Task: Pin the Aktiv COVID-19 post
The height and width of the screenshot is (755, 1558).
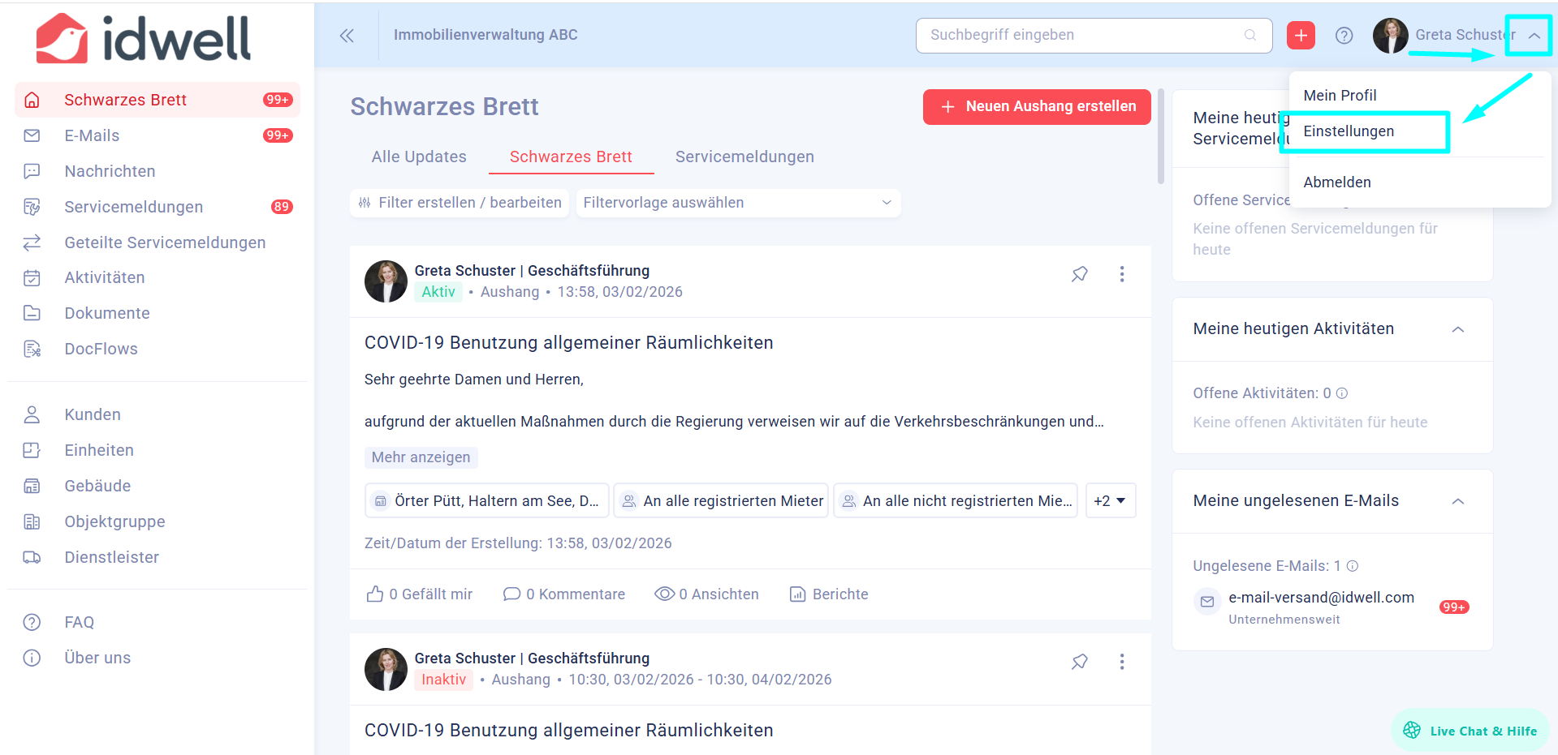Action: (x=1079, y=274)
